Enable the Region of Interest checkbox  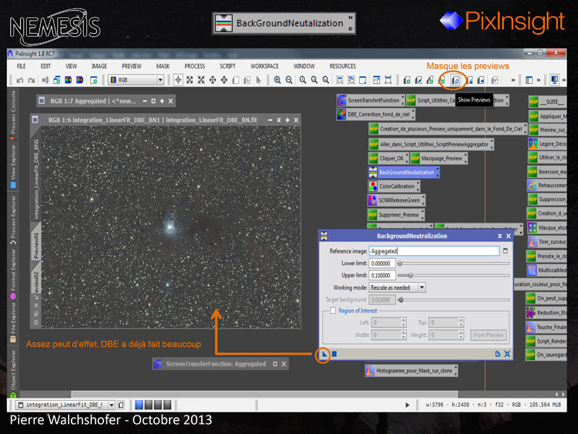coord(333,311)
